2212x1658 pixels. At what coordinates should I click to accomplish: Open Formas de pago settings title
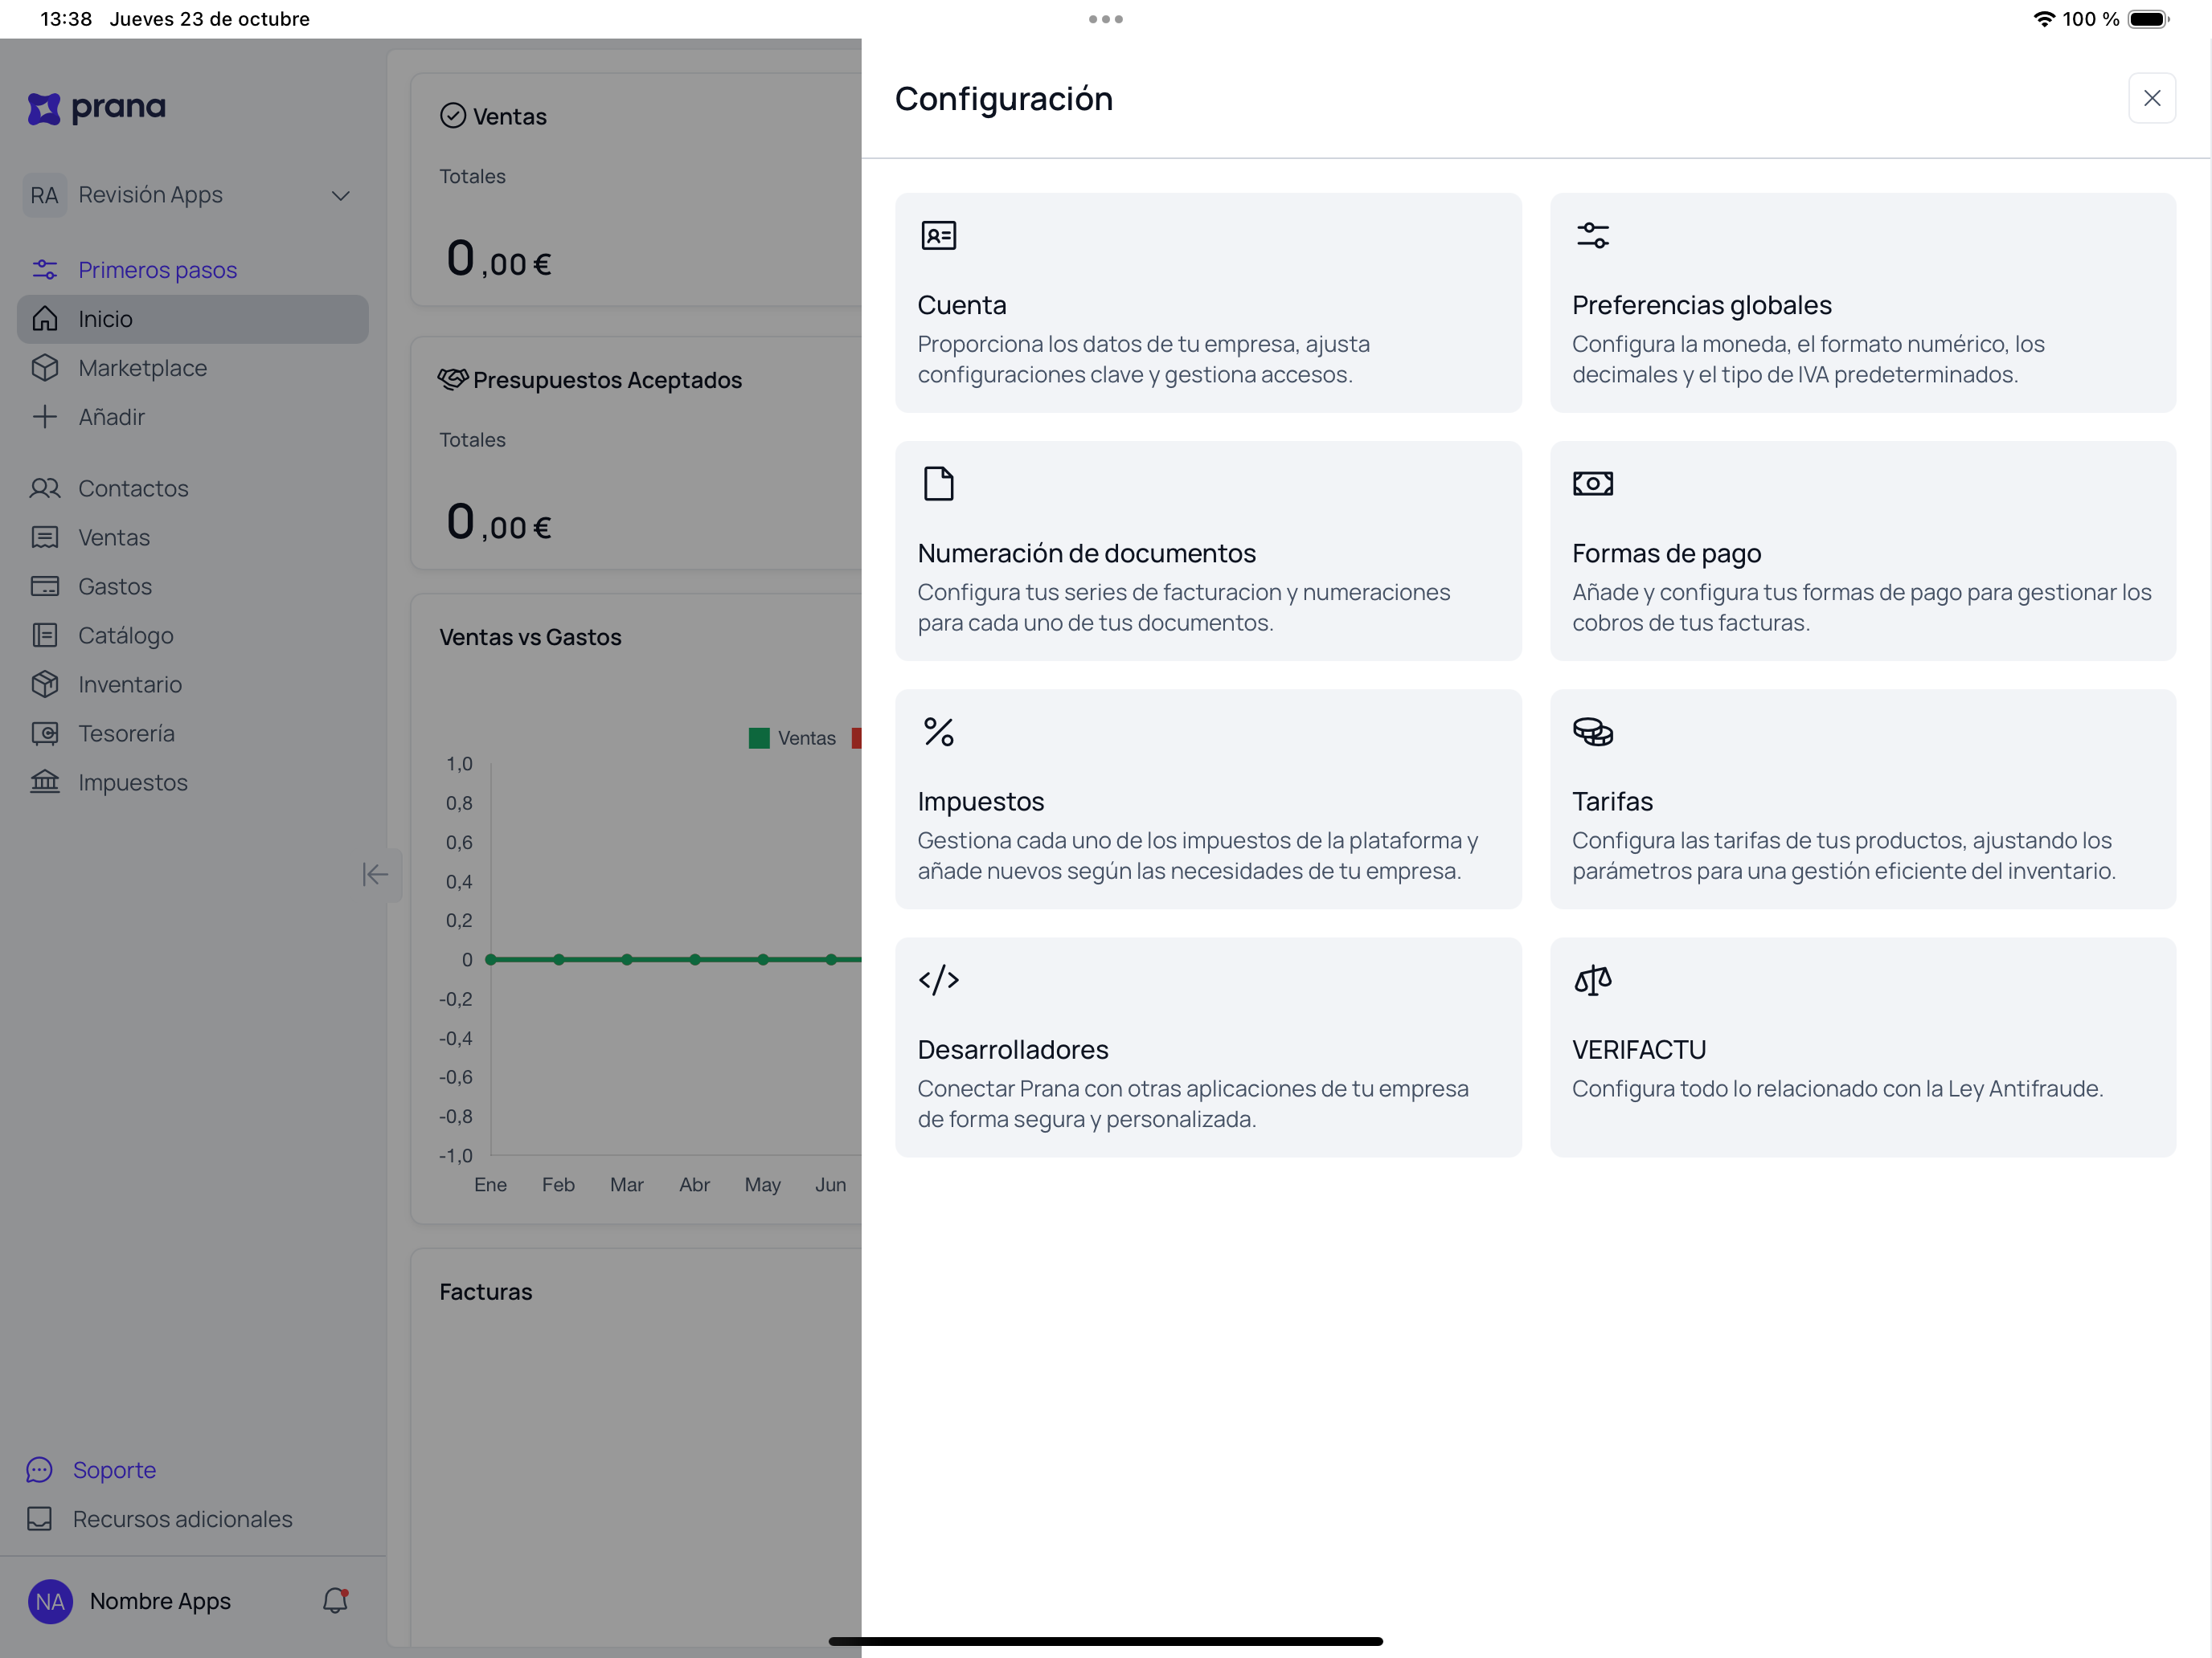[x=1666, y=553]
